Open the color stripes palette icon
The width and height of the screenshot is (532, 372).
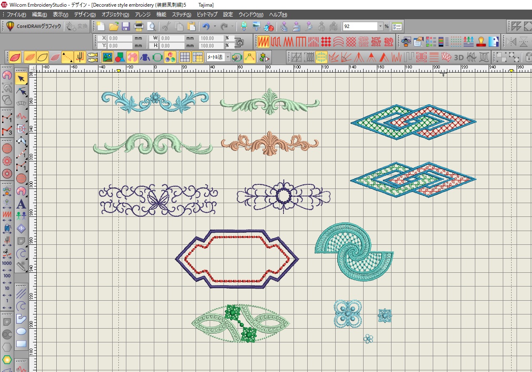point(444,42)
